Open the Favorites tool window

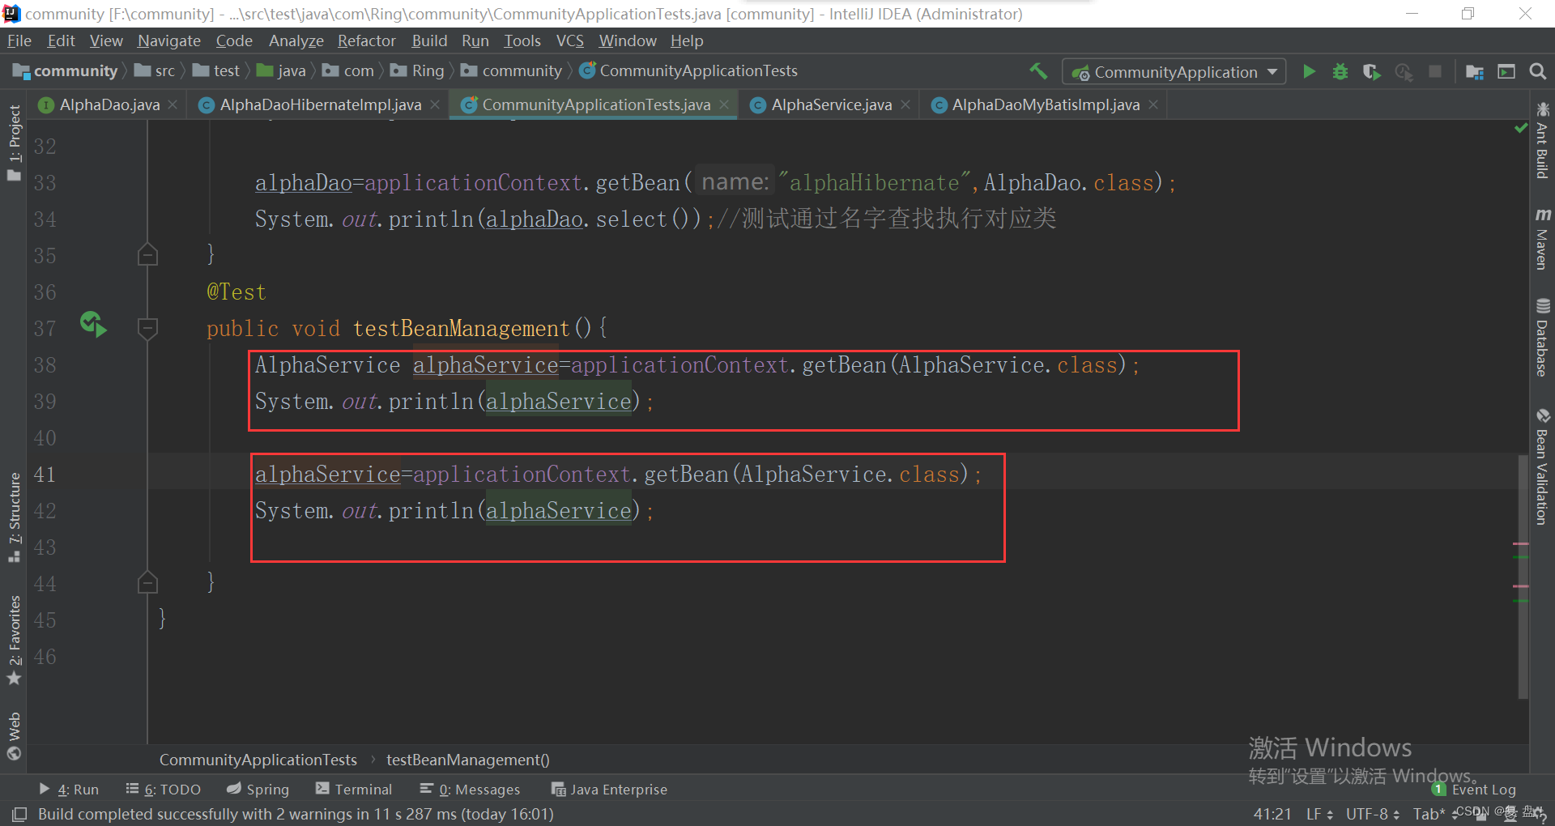14,640
